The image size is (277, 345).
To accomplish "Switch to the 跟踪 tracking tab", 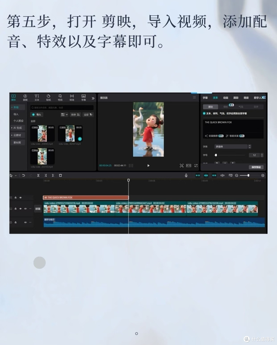I will tap(236, 98).
